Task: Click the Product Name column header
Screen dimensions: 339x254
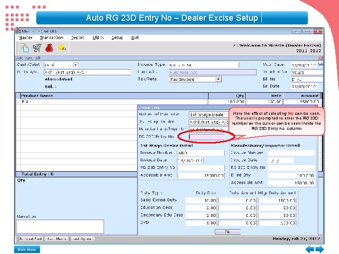Action: [114, 95]
